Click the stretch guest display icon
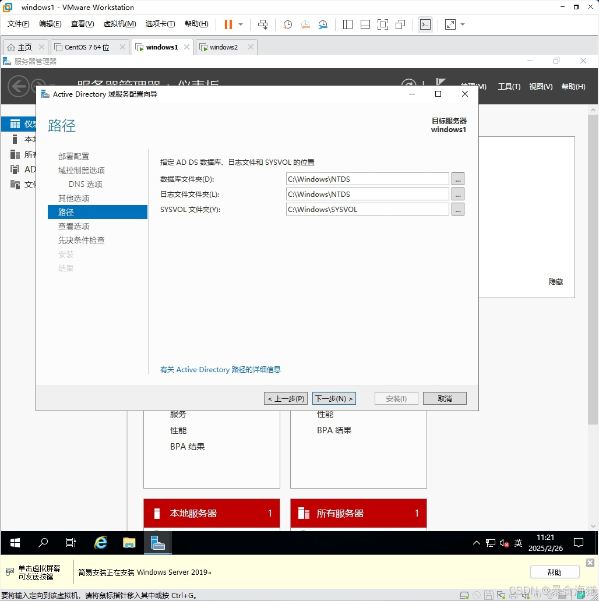Screen dimensions: 599x601 [450, 24]
